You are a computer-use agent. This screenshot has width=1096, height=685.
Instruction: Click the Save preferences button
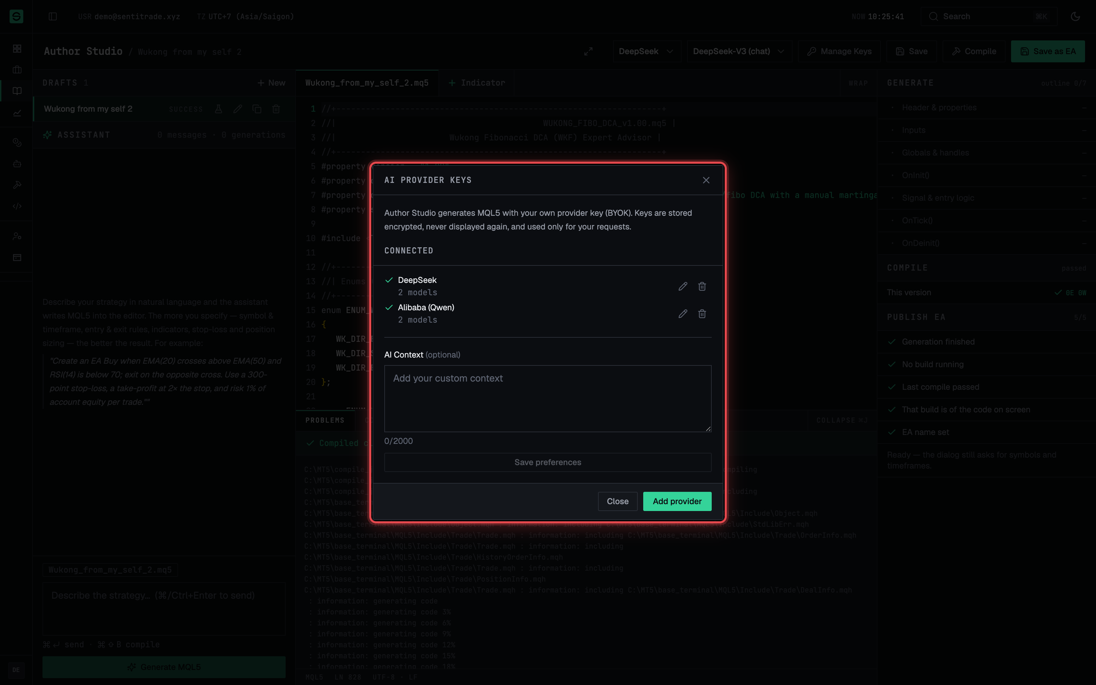[x=548, y=462]
